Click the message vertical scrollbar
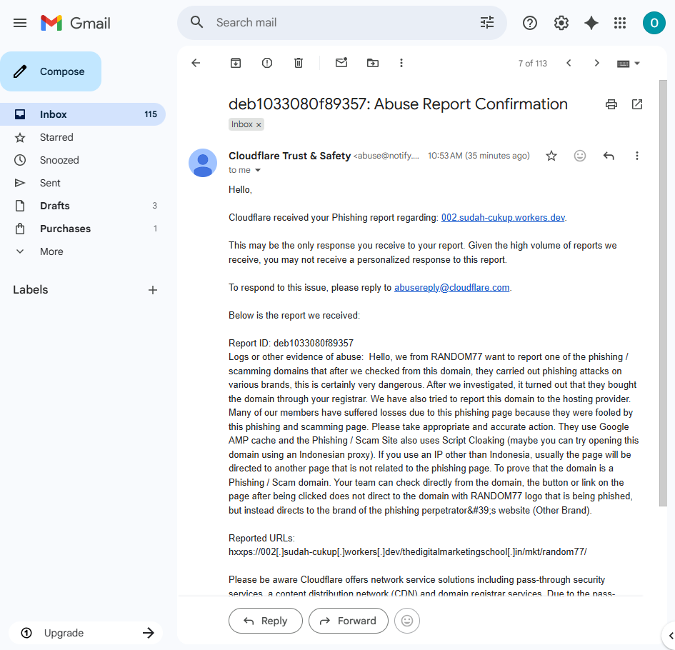 pyautogui.click(x=663, y=293)
